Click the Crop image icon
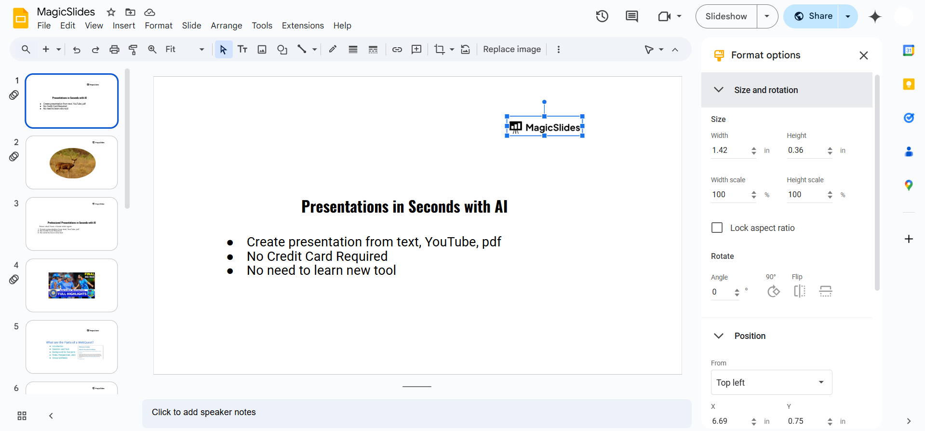This screenshot has height=431, width=925. [x=439, y=49]
